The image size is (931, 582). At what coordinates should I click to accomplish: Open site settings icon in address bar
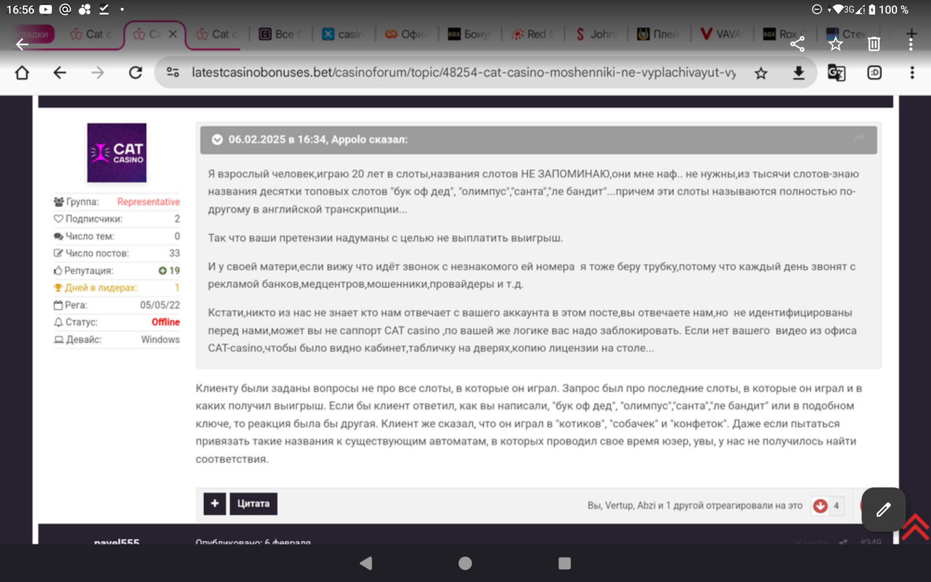pos(173,73)
